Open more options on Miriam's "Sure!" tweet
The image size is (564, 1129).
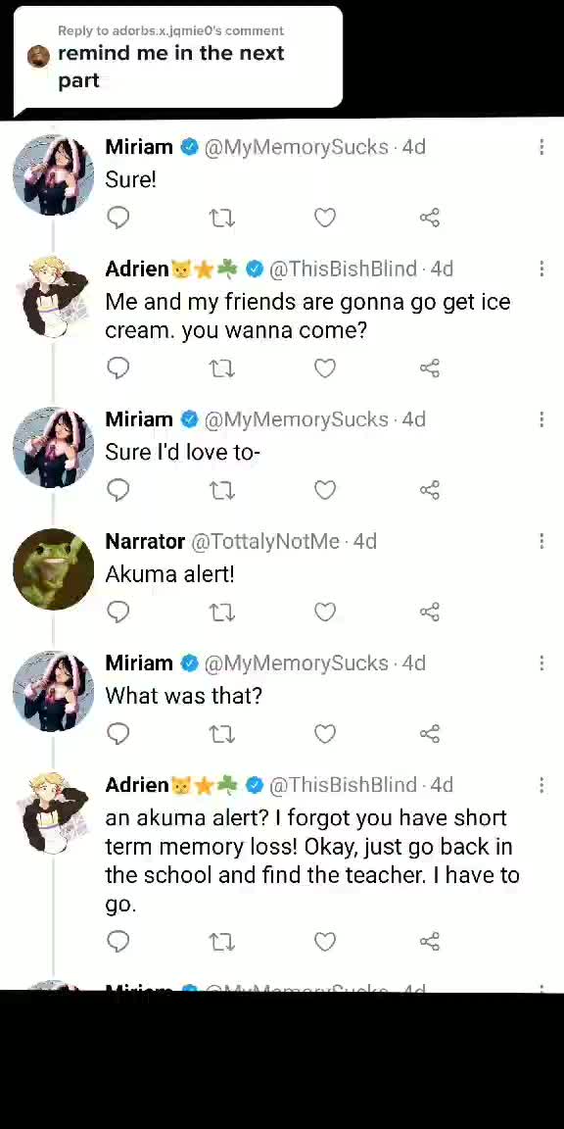tap(541, 147)
